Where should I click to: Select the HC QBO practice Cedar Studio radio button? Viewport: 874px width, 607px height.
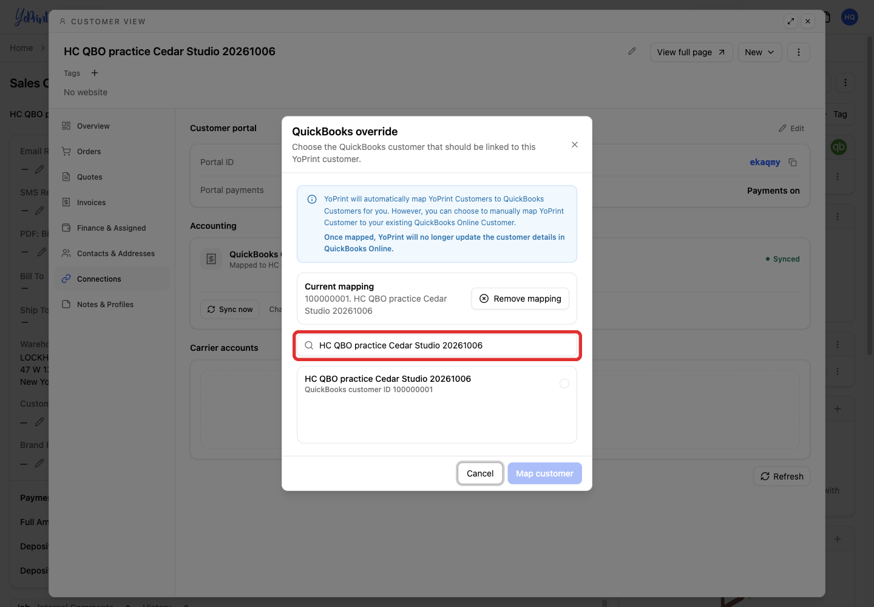click(x=564, y=384)
